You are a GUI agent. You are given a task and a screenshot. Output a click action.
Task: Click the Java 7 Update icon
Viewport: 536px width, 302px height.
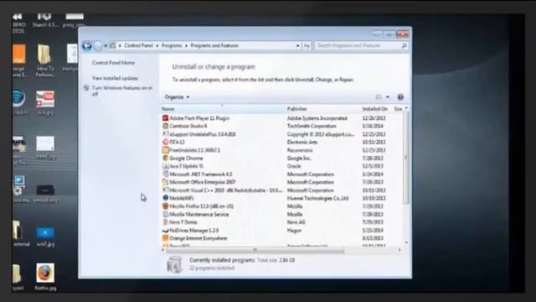click(166, 166)
